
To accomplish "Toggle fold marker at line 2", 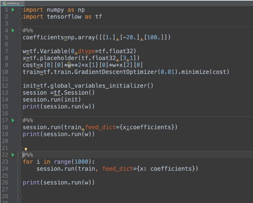I will coord(20,17).
